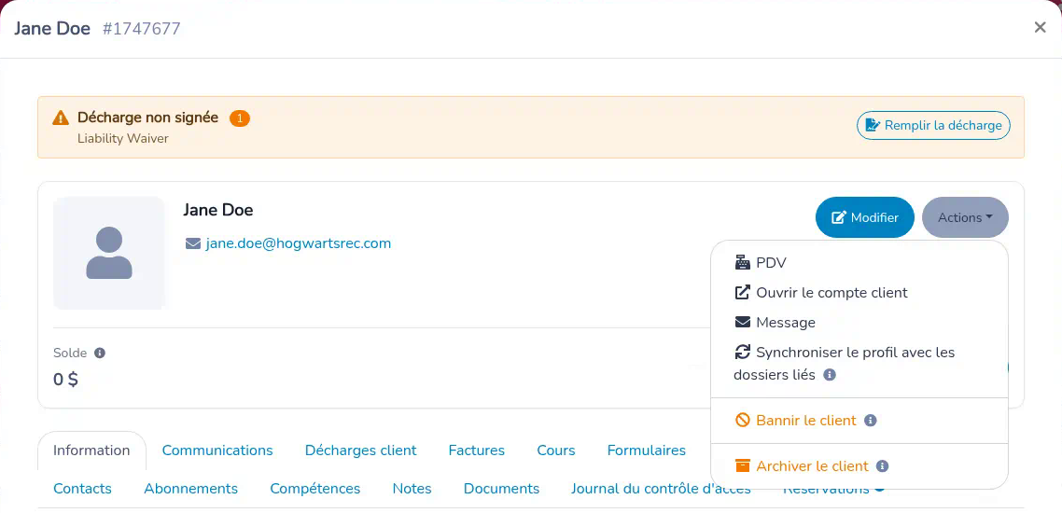
Task: Click the Modifier button
Action: (x=865, y=217)
